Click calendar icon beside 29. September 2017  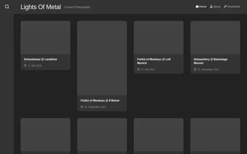[82, 107]
